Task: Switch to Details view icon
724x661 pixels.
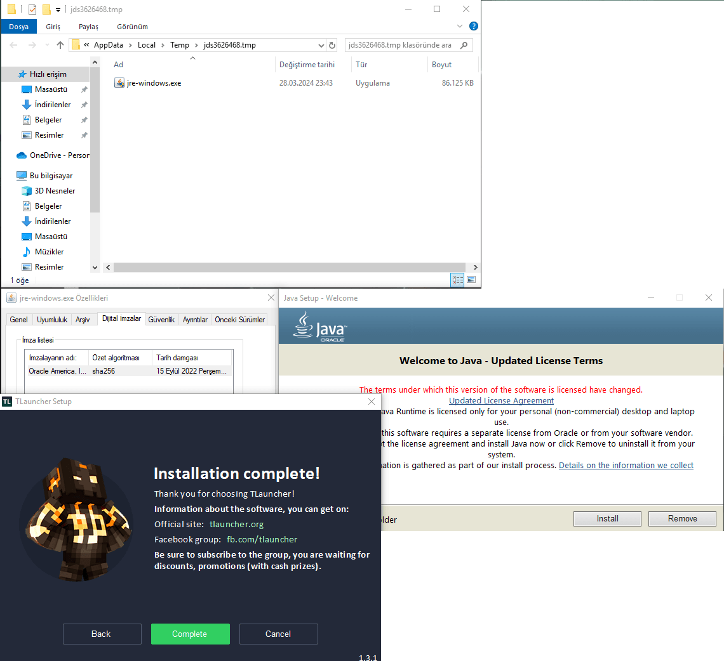Action: click(457, 280)
